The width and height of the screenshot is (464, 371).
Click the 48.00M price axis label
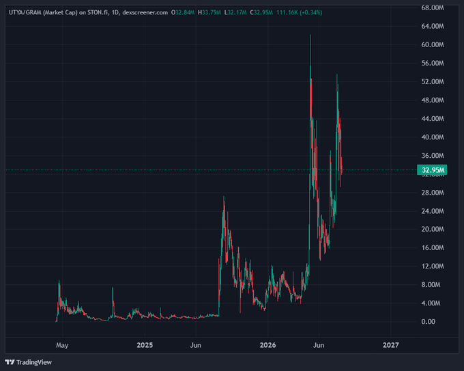pyautogui.click(x=433, y=100)
